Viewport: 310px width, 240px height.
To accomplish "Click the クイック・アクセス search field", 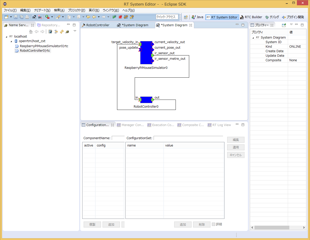I will coord(167,17).
